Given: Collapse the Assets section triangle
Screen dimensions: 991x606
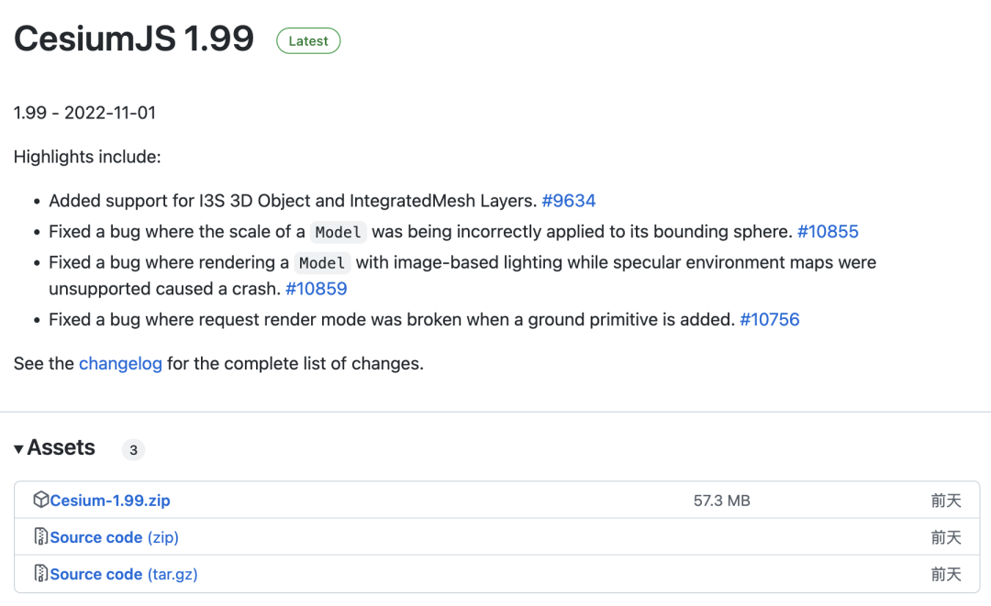Looking at the screenshot, I should point(18,449).
